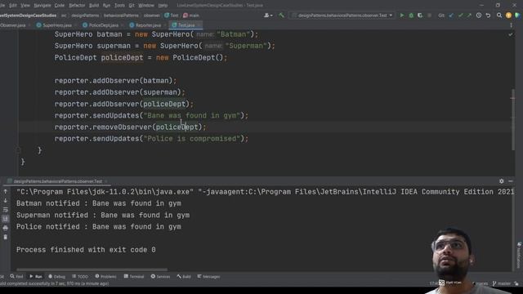Open editor tabs more options menu

(x=511, y=25)
